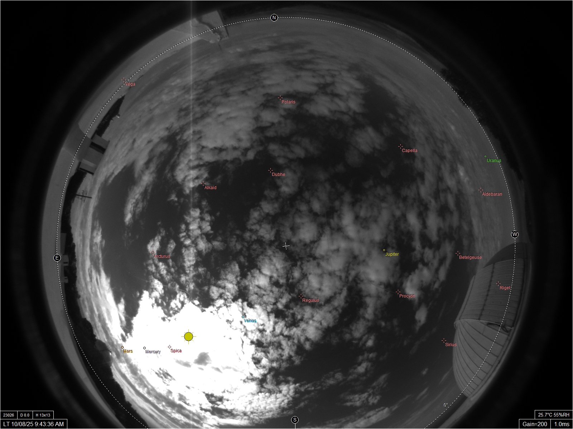Select the Arcturus star label
This screenshot has height=429, width=573.
click(x=162, y=256)
